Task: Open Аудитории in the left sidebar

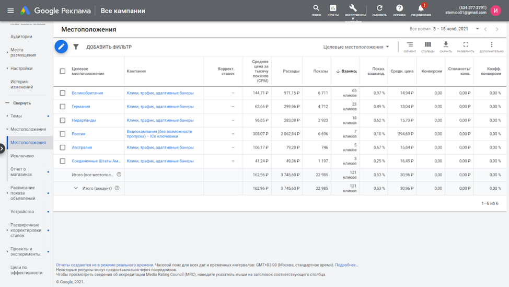Action: tap(21, 37)
